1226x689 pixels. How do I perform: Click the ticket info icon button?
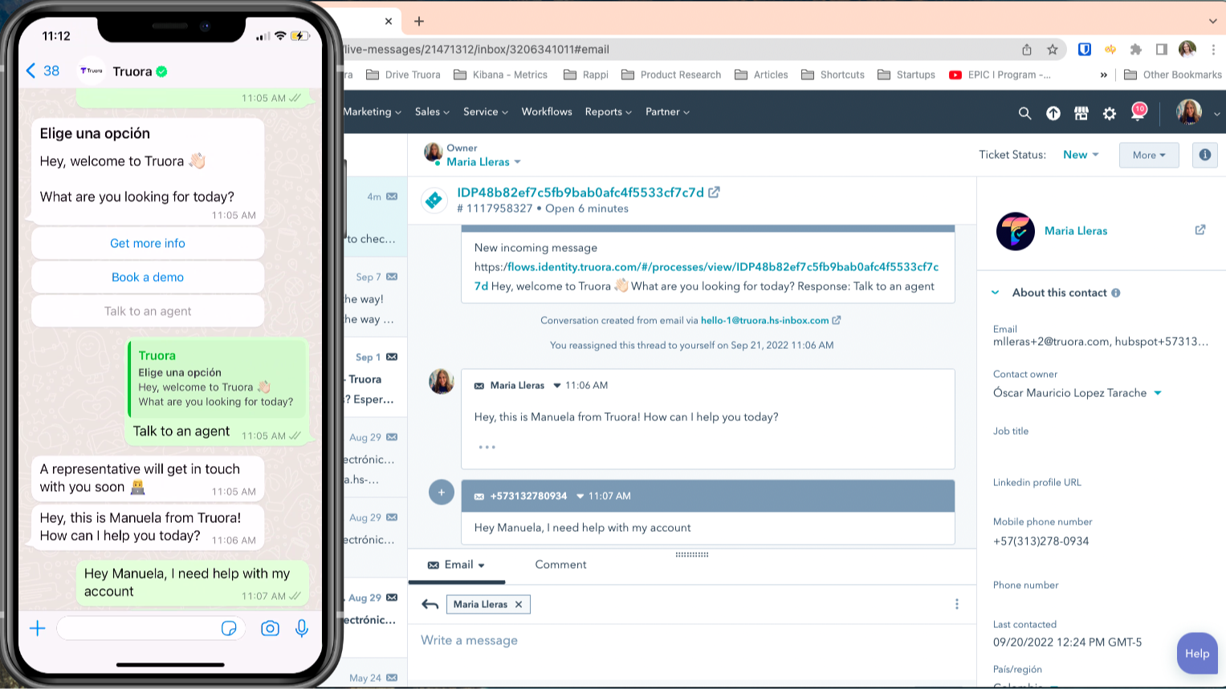(1204, 155)
